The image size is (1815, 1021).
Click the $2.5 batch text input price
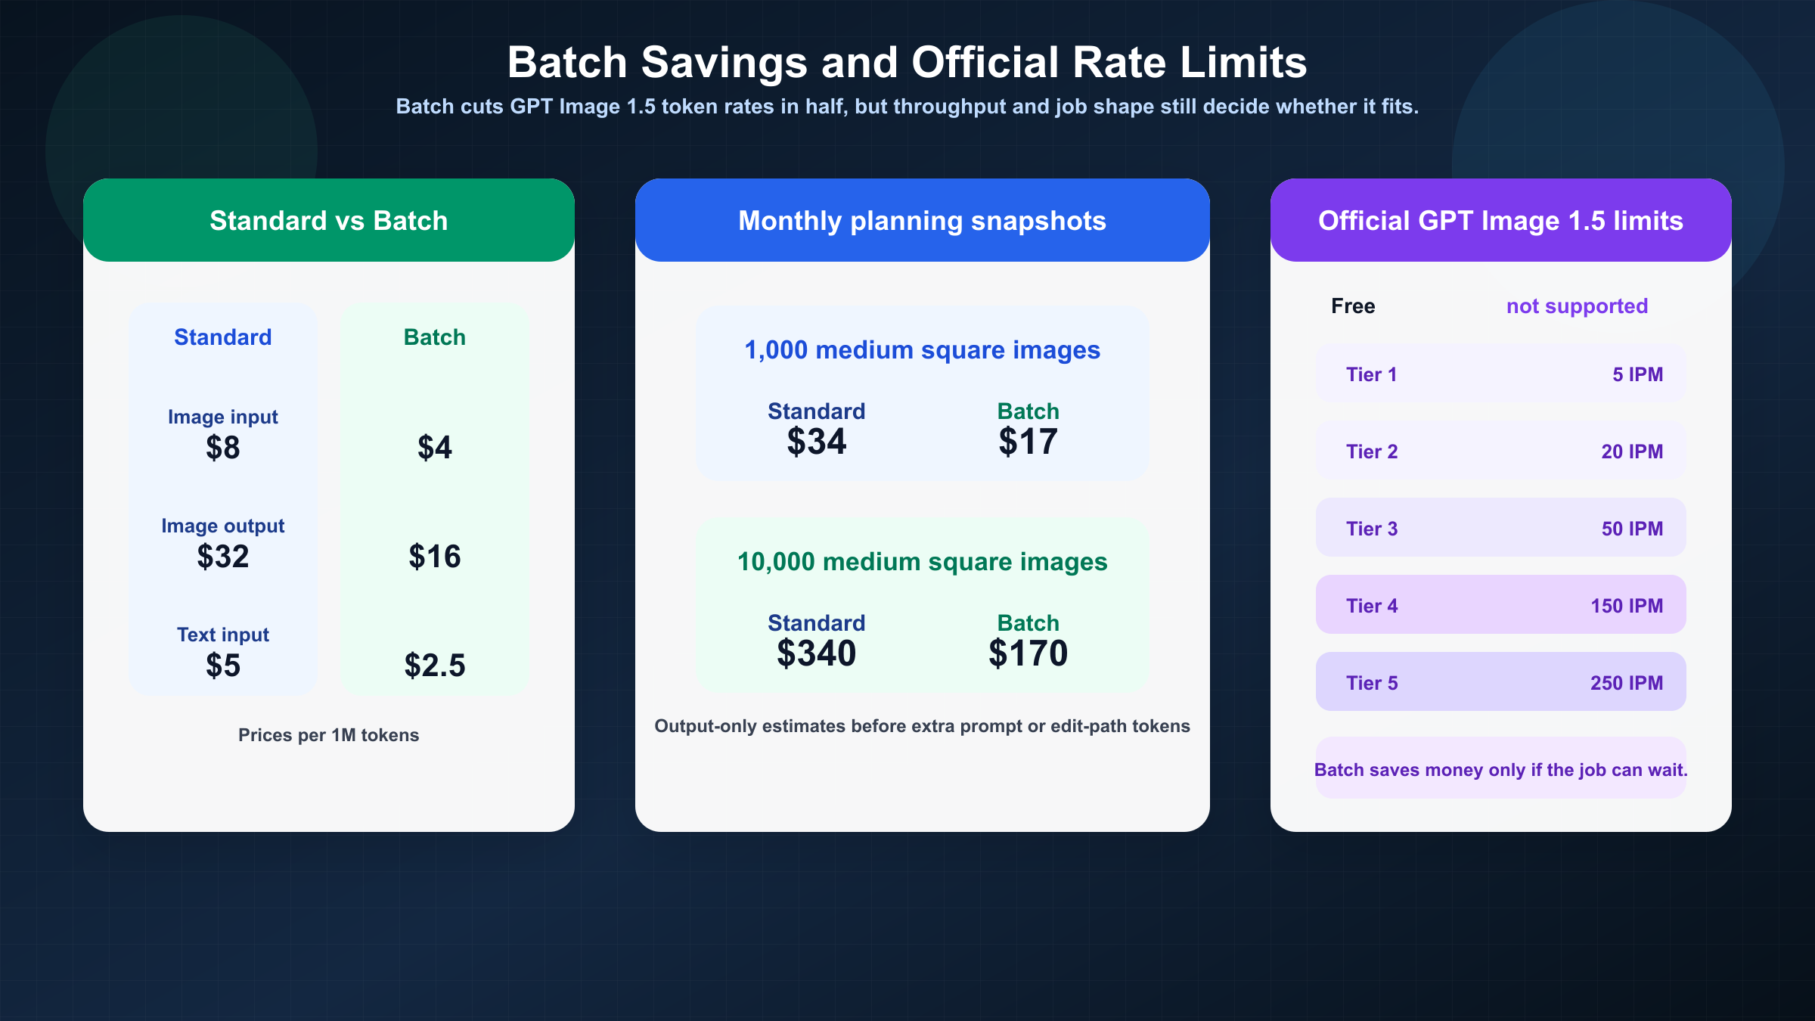pyautogui.click(x=435, y=666)
